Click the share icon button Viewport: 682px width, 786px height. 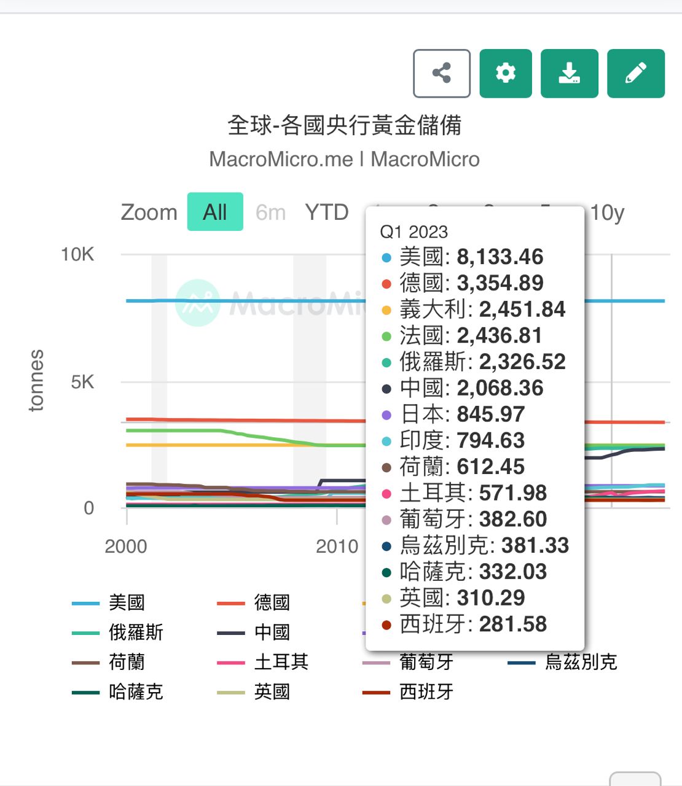442,73
